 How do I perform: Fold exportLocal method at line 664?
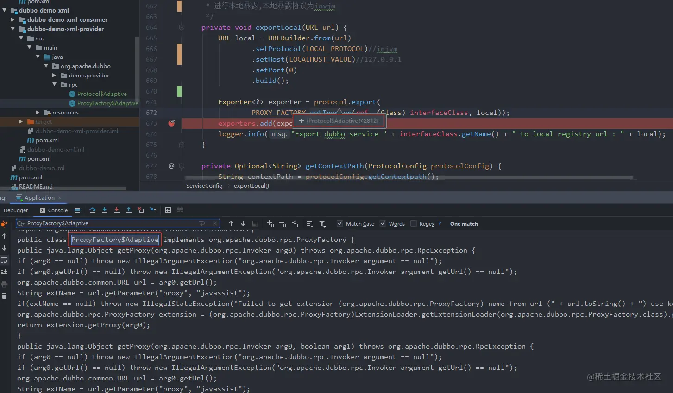[182, 27]
